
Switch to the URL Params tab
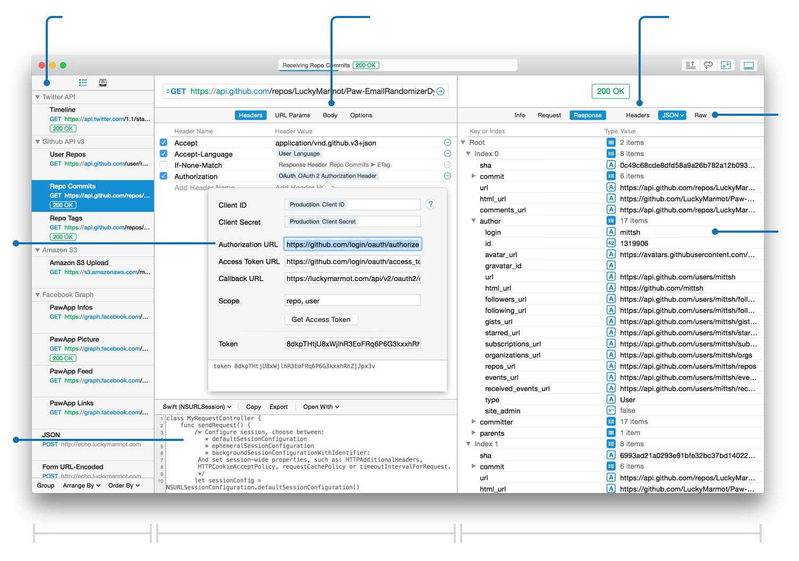292,115
